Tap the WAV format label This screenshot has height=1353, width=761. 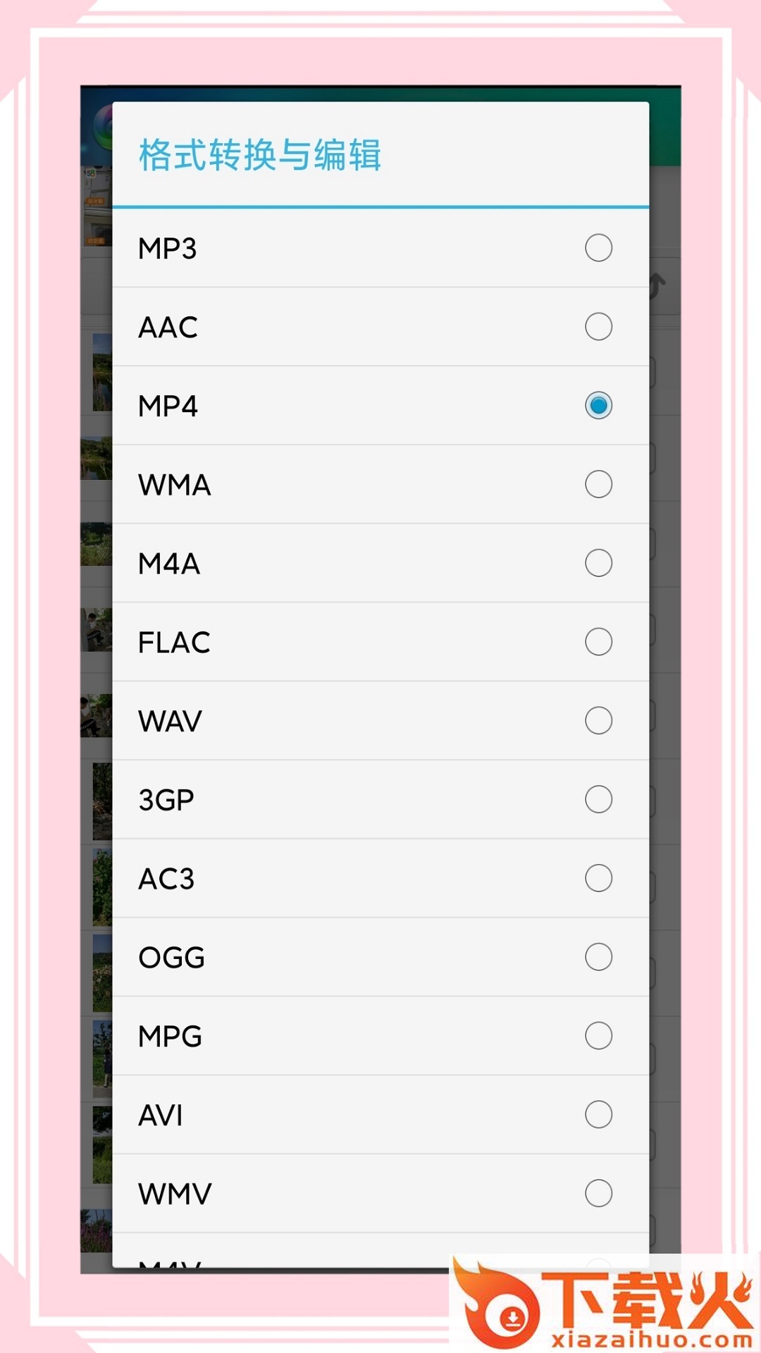pyautogui.click(x=170, y=721)
